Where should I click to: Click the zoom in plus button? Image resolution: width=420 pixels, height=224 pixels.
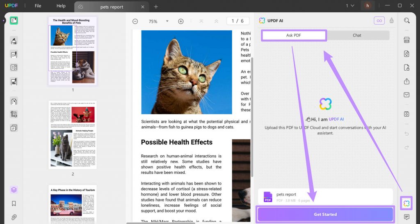181,21
